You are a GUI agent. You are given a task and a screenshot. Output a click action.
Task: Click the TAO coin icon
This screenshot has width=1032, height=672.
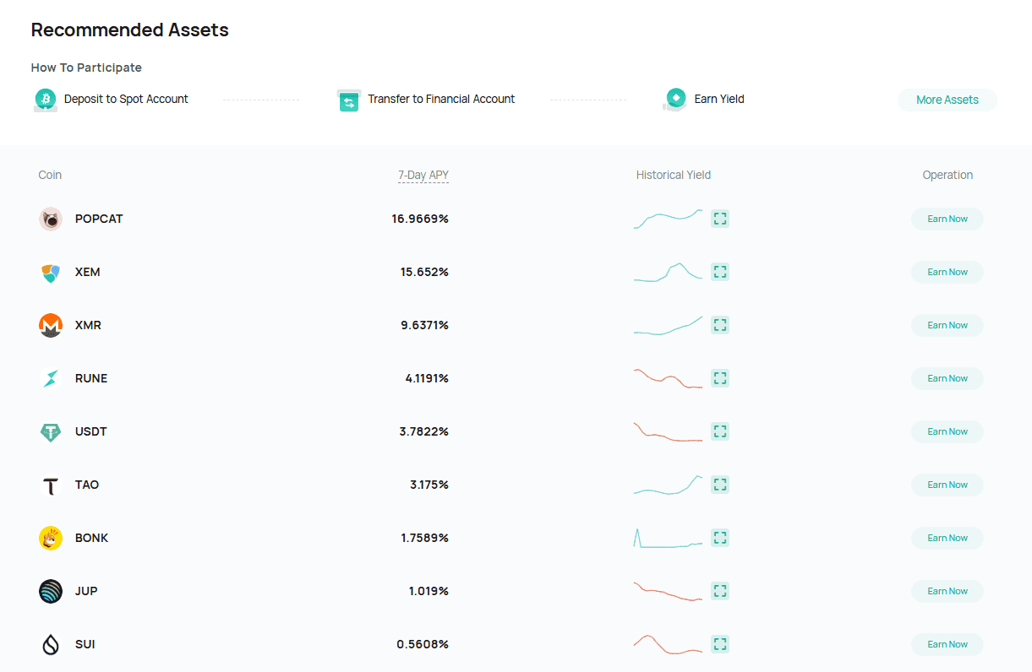point(51,485)
